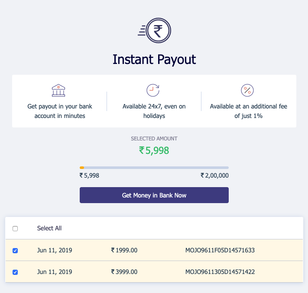The image size is (308, 293).
Task: Click the green selected amount ₹5,998
Action: pos(154,150)
